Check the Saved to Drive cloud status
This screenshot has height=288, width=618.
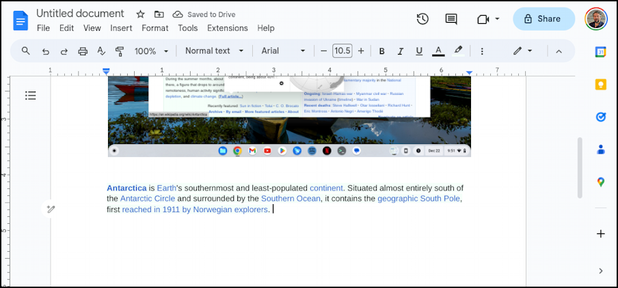point(204,14)
